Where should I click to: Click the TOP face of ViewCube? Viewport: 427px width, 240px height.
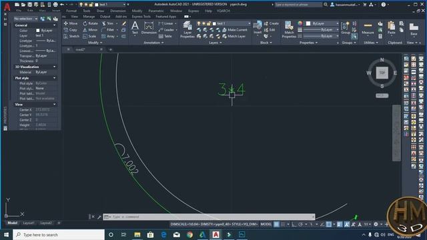[x=382, y=73]
